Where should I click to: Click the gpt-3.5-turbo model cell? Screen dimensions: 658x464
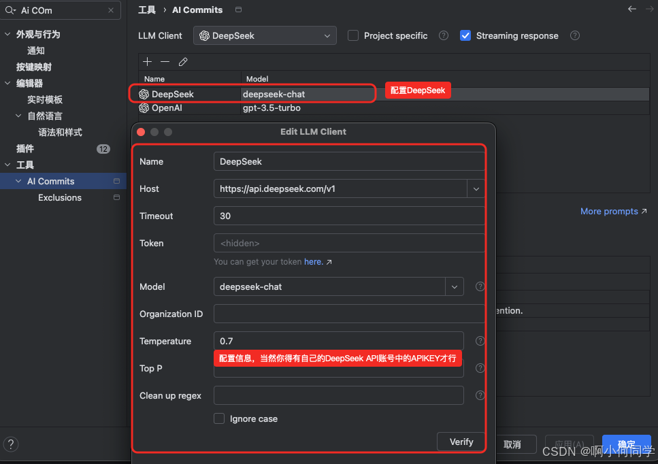[272, 107]
